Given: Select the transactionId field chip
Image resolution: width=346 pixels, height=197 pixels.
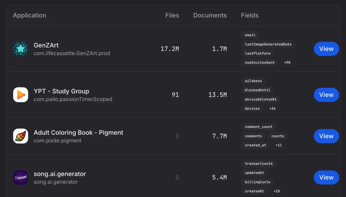Looking at the screenshot, I should 258,164.
